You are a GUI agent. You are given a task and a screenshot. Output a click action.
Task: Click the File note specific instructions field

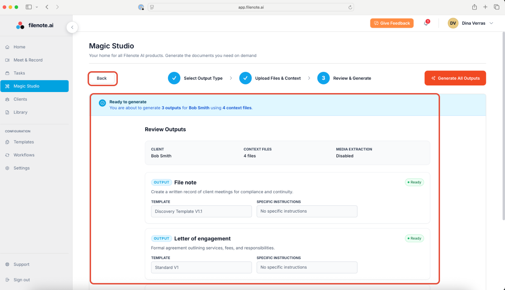point(307,211)
